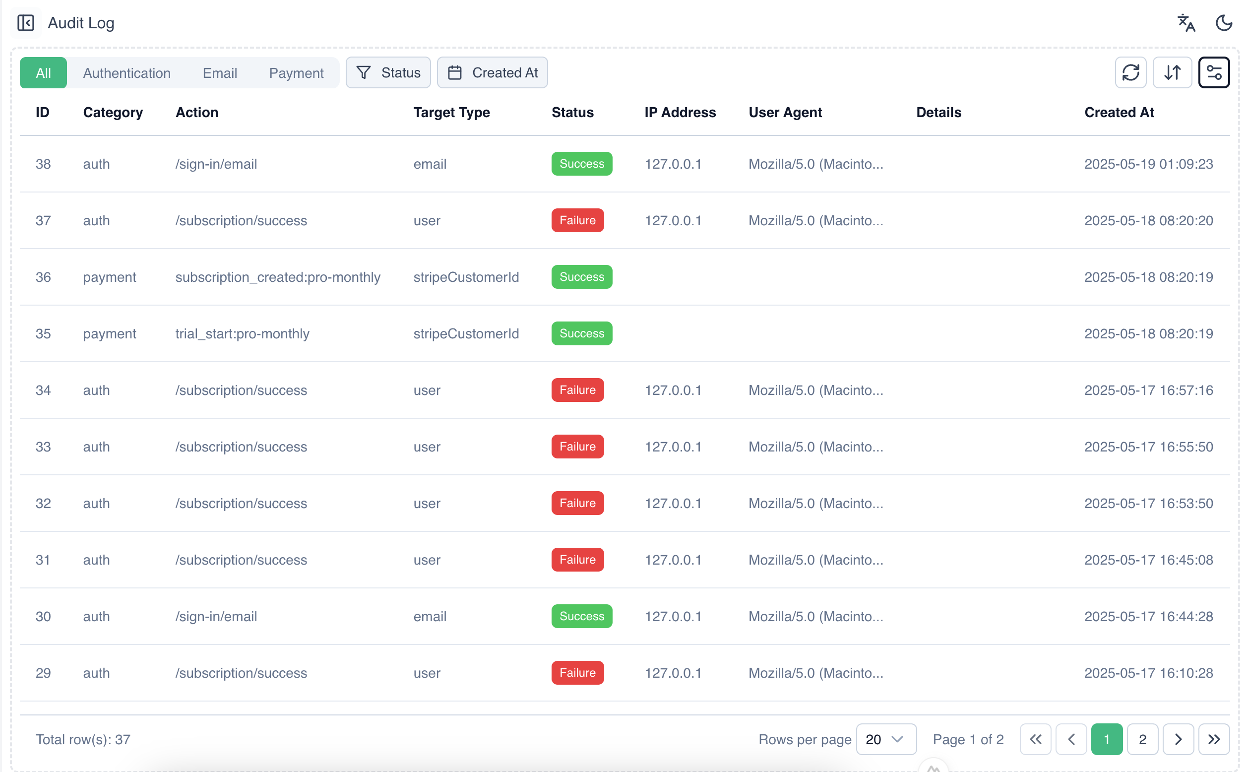1247x772 pixels.
Task: Open the sort order arrows button
Action: coord(1172,72)
